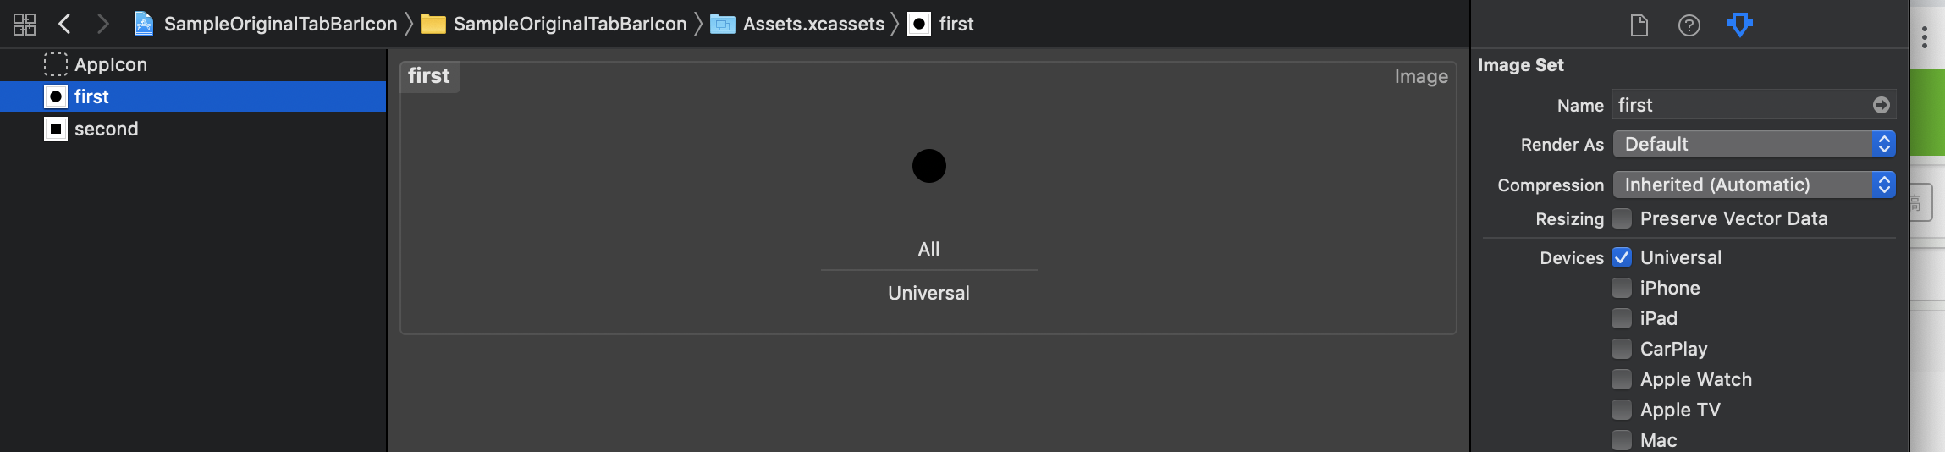
Task: Show the Attributes inspector
Action: pos(1739,25)
